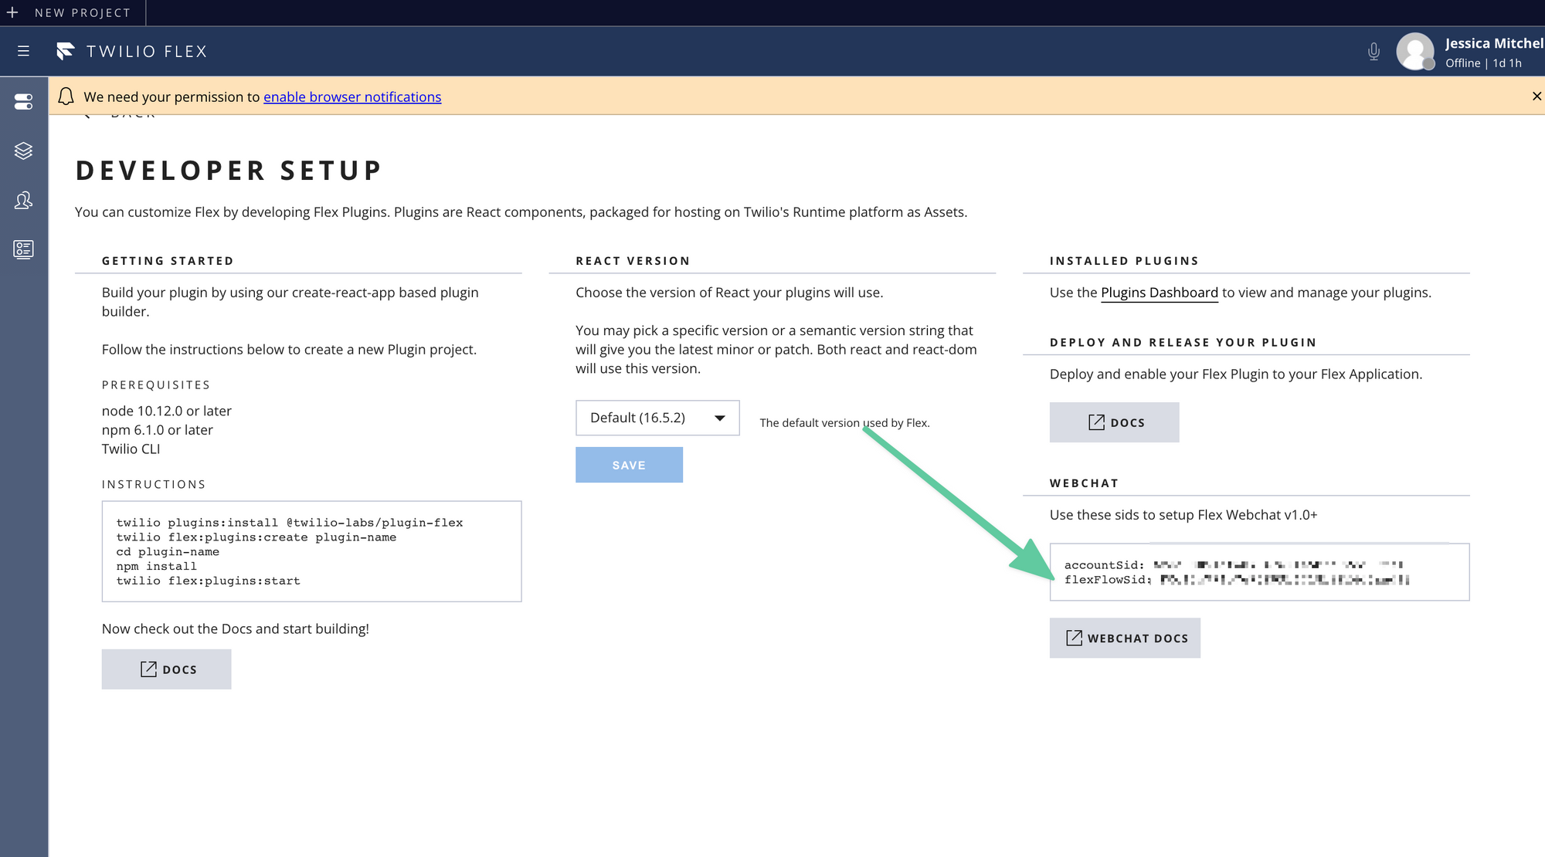Click the webchat sids code box

click(1259, 572)
